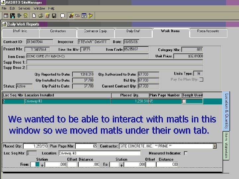Viewport: 239px width, 179px height.
Task: Open the Contractor dropdown arrow
Action: click(215, 146)
